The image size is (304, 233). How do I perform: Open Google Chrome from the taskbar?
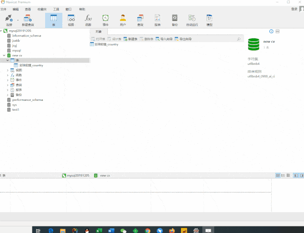pyautogui.click(x=148, y=231)
